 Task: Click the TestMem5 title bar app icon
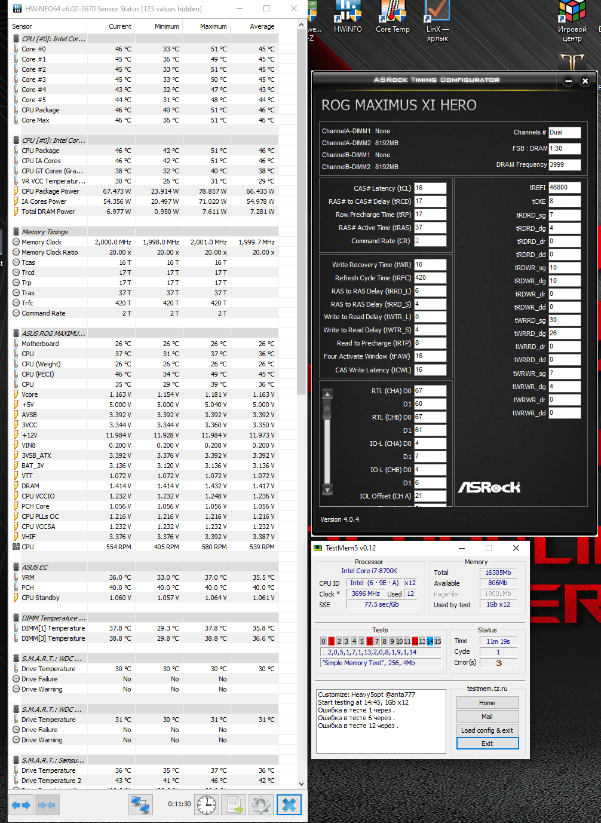[318, 548]
